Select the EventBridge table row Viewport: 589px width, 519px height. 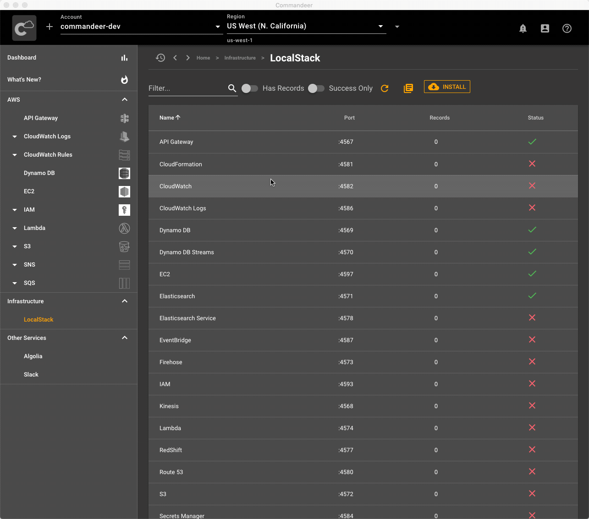363,340
